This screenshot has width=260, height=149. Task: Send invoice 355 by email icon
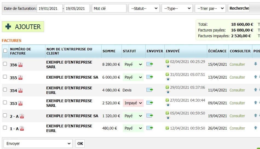point(149,77)
